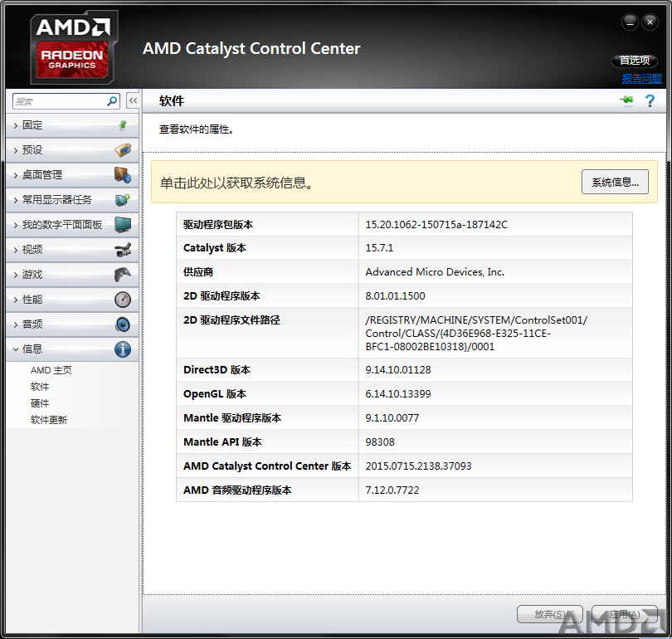Screen dimensions: 672x639
Task: Click 2D driver version 8.01.01.1500
Action: [395, 295]
